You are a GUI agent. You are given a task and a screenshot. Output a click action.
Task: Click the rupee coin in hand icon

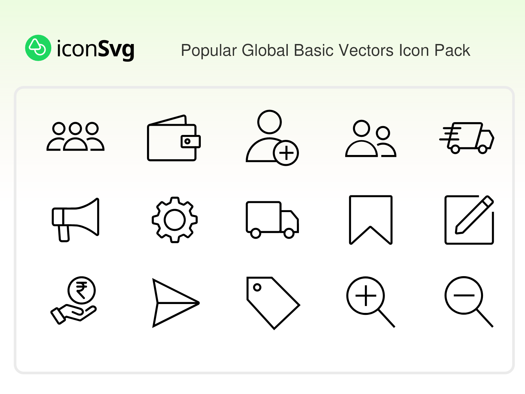74,300
